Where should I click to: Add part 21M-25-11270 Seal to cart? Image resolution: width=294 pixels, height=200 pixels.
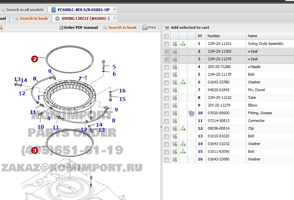(x=174, y=59)
